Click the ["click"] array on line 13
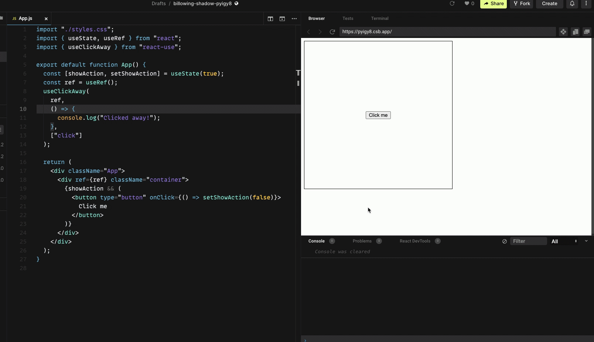Screen dimensions: 594x342 (66, 136)
